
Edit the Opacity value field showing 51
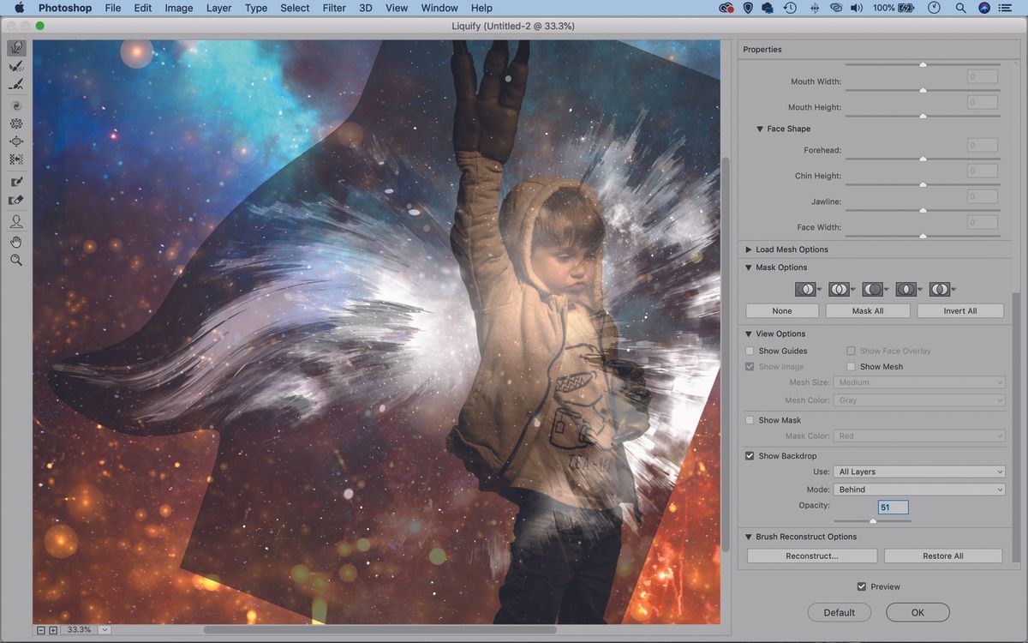pyautogui.click(x=893, y=507)
